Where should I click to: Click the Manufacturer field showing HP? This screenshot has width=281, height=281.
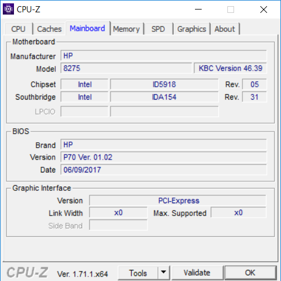pyautogui.click(x=164, y=55)
